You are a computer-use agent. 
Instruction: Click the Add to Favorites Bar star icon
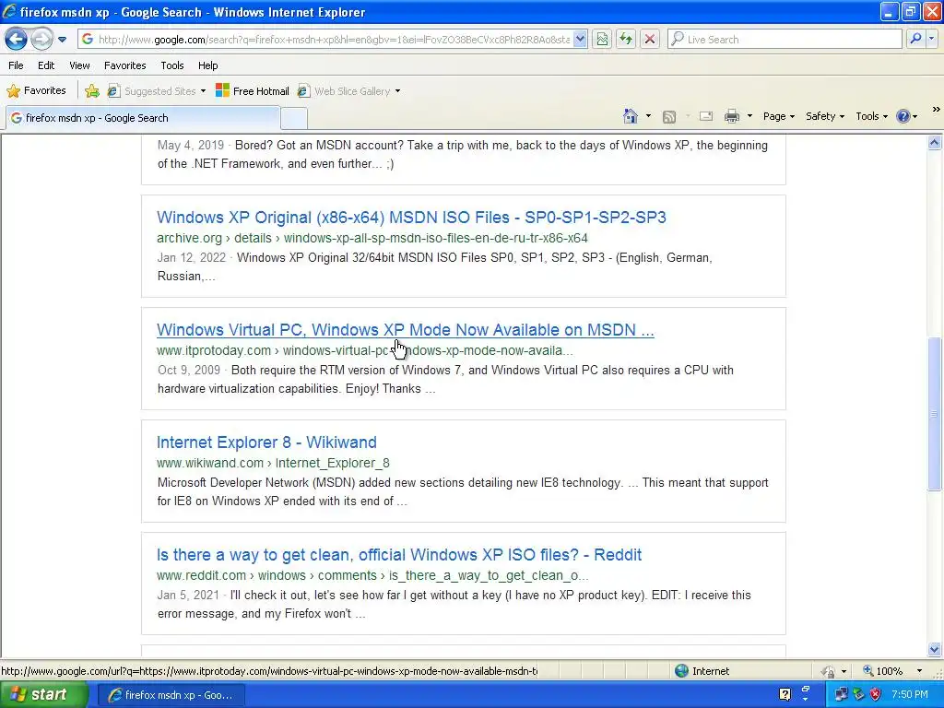(x=92, y=91)
